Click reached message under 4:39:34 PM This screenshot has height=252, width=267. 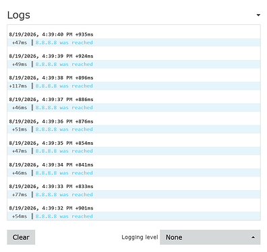coord(64,172)
